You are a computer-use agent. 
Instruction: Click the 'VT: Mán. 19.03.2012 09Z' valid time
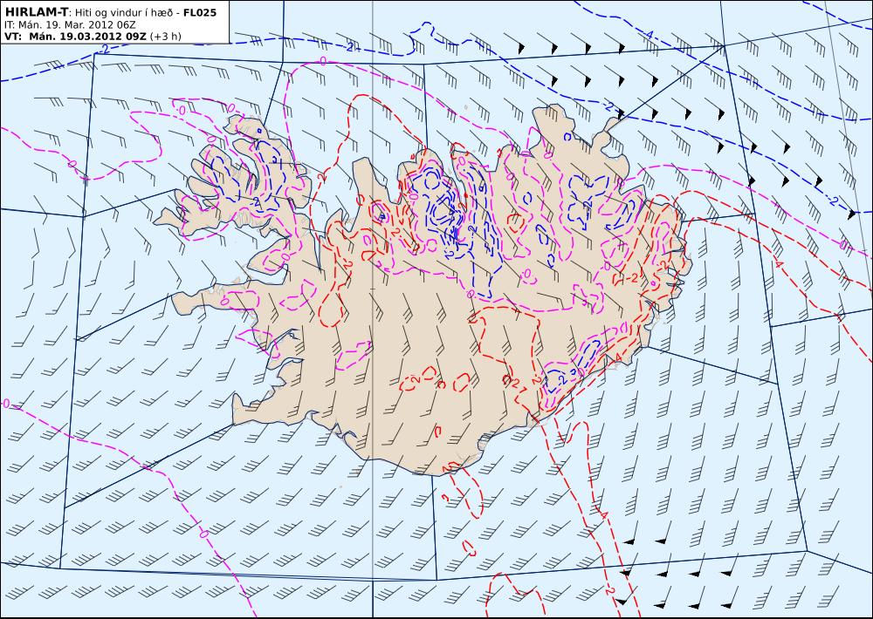click(75, 37)
